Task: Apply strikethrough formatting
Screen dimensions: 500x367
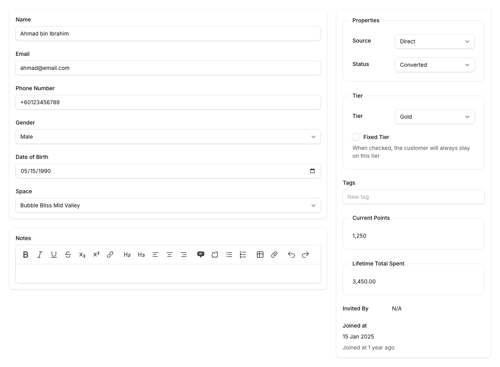Action: coord(68,255)
